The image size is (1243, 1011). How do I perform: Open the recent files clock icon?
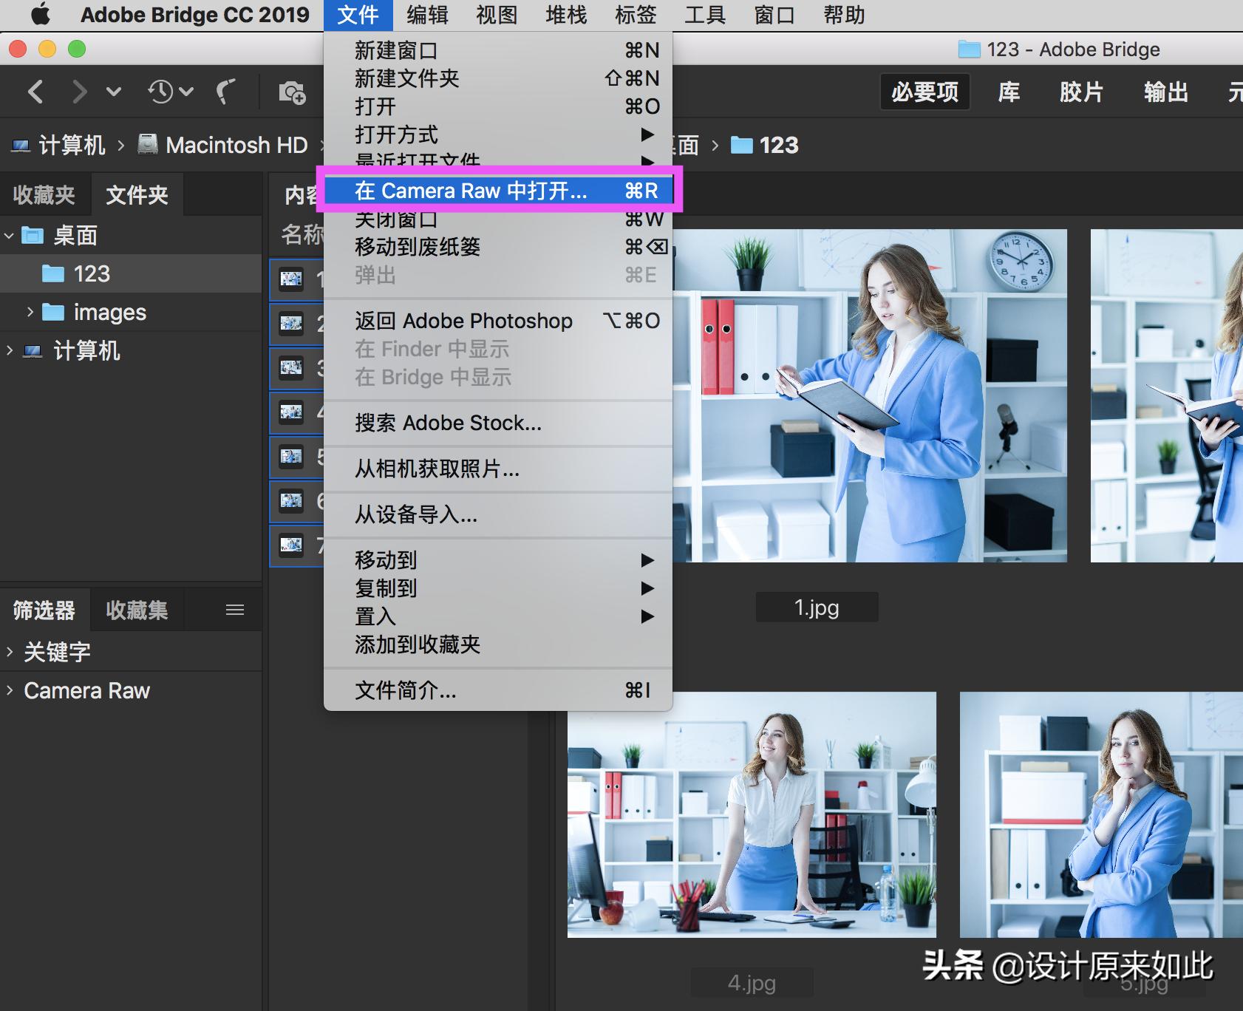pyautogui.click(x=161, y=92)
